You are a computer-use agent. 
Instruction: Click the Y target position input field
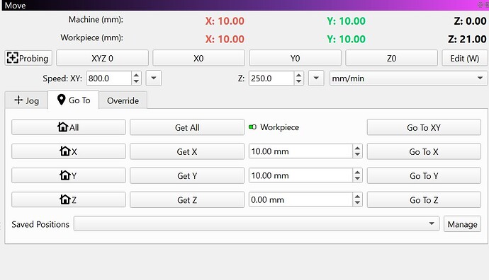300,175
